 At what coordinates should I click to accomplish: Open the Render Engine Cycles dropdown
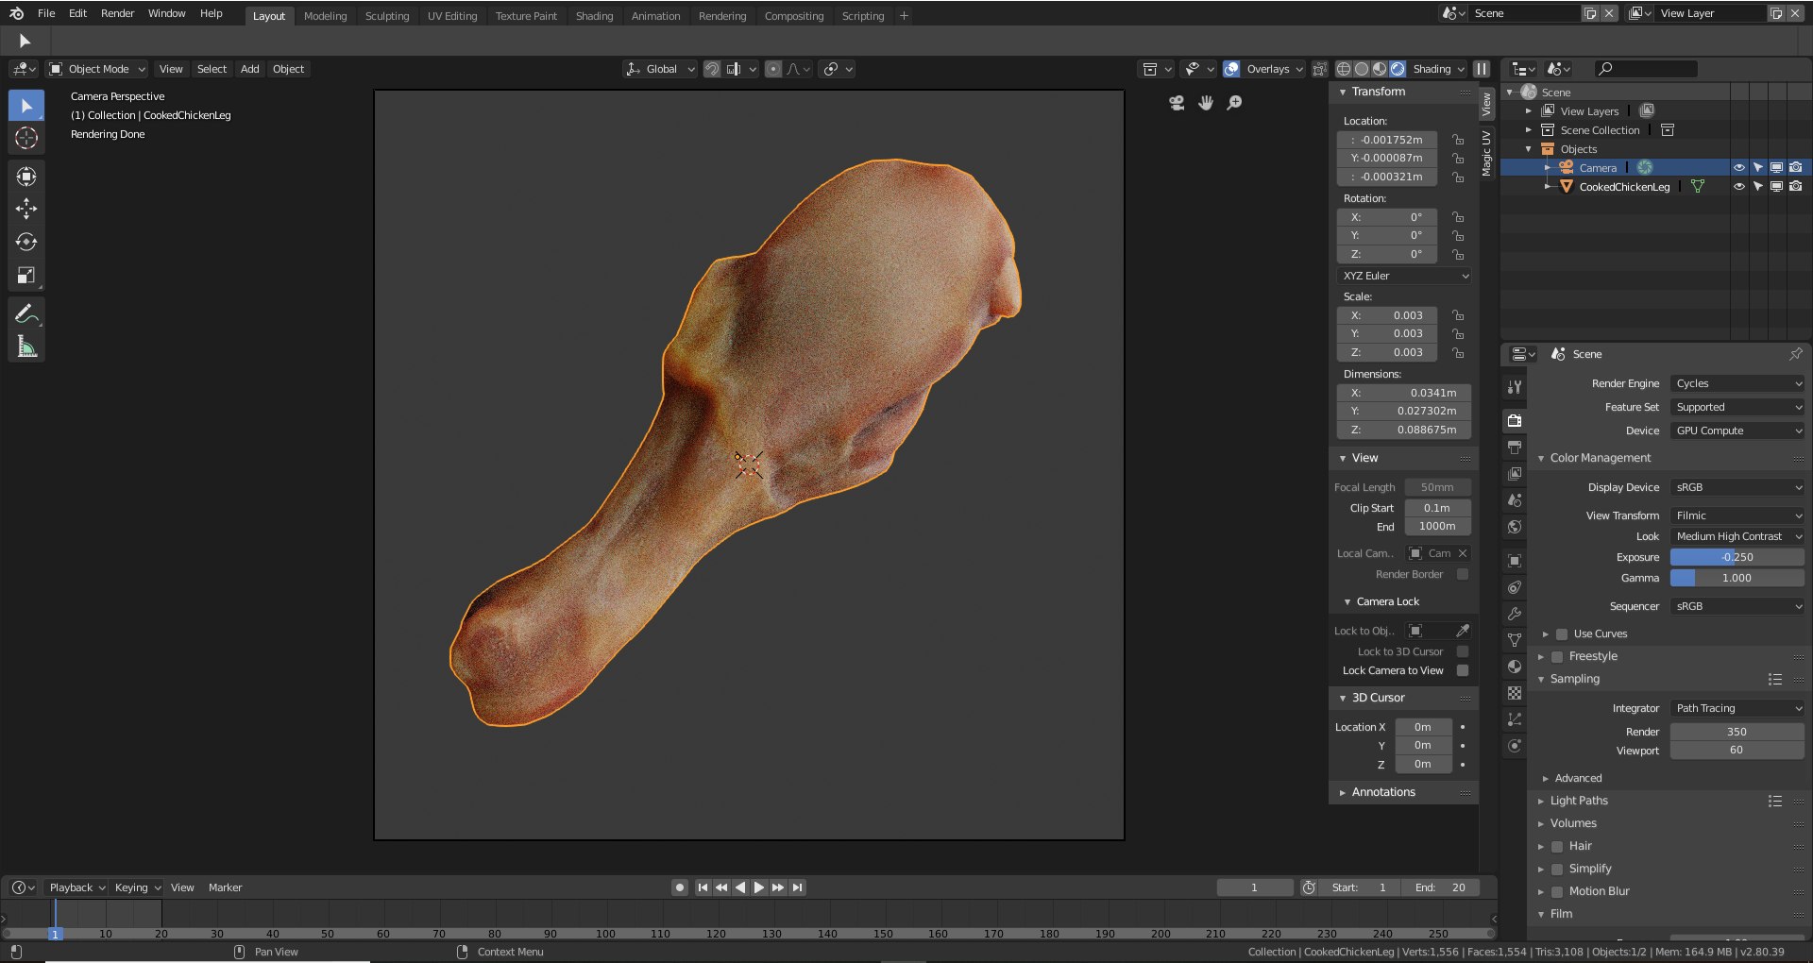click(1737, 383)
